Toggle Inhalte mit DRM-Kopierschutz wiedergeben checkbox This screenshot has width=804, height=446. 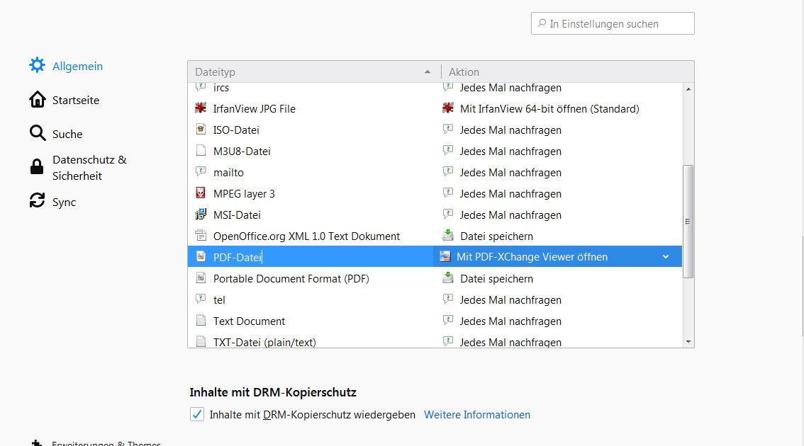tap(198, 415)
